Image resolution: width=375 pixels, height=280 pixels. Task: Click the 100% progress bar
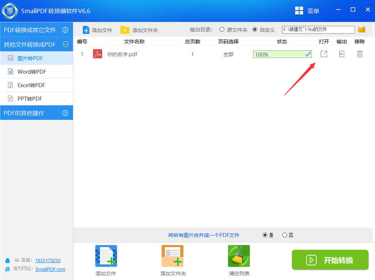(x=282, y=54)
